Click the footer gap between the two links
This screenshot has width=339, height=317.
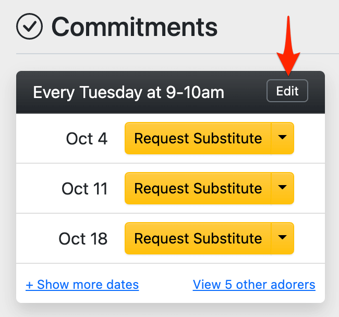click(166, 285)
